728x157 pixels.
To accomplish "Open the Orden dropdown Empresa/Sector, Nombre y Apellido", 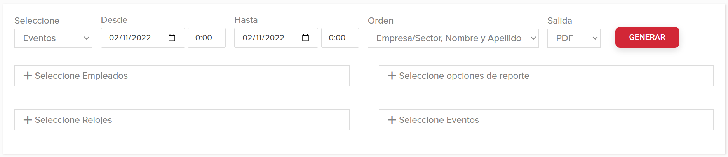I will click(453, 38).
